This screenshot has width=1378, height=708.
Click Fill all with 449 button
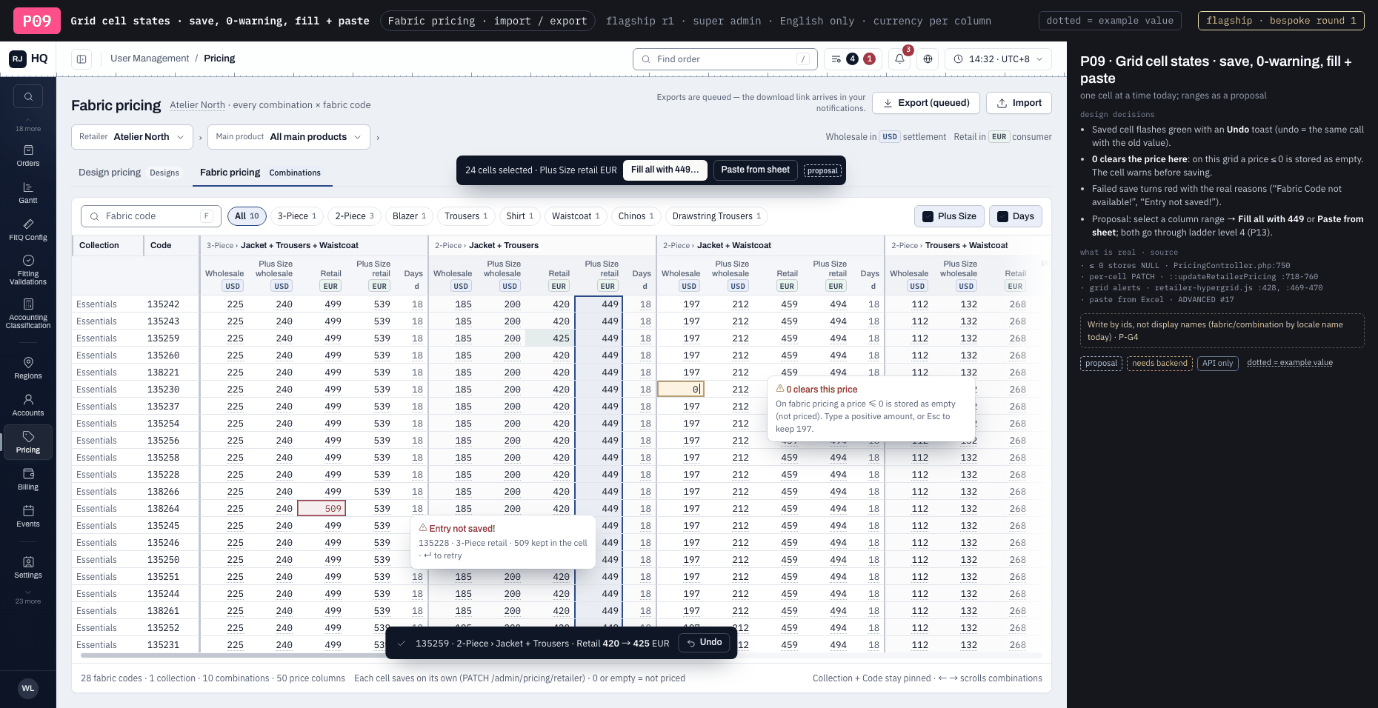point(665,170)
